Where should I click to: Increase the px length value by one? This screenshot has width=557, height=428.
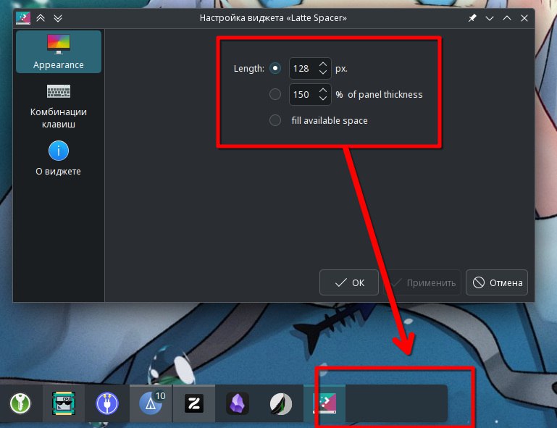(x=323, y=64)
